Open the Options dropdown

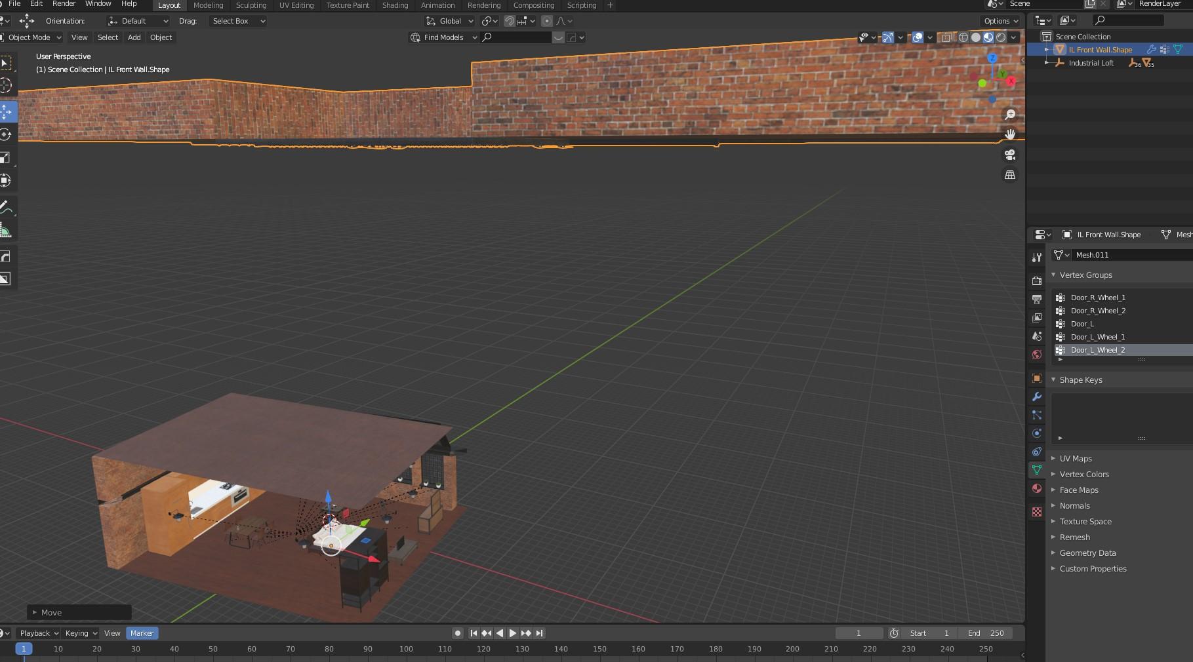pos(1001,21)
